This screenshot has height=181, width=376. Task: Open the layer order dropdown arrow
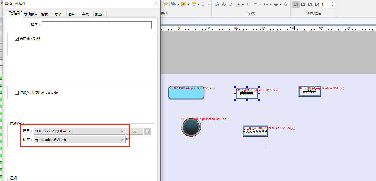point(178,5)
